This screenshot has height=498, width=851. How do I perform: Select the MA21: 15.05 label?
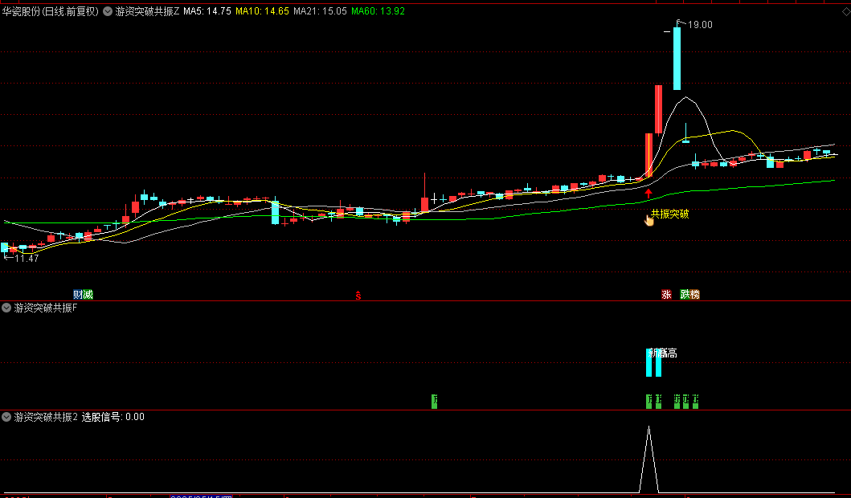tap(320, 11)
